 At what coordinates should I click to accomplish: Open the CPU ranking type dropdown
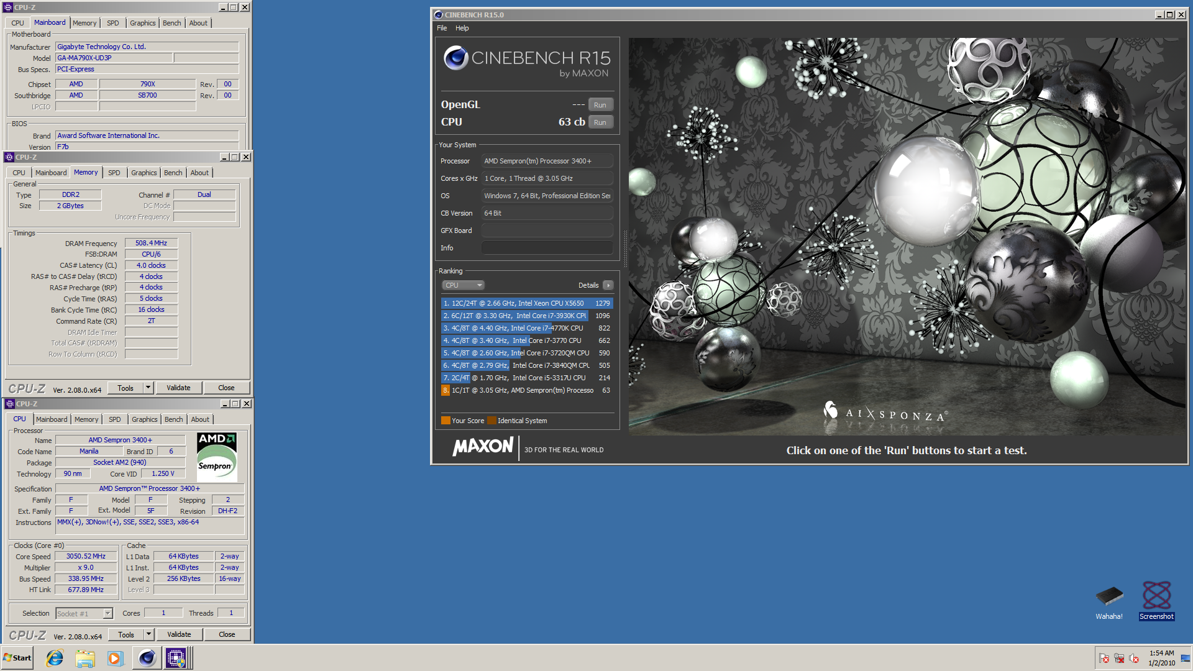[463, 285]
